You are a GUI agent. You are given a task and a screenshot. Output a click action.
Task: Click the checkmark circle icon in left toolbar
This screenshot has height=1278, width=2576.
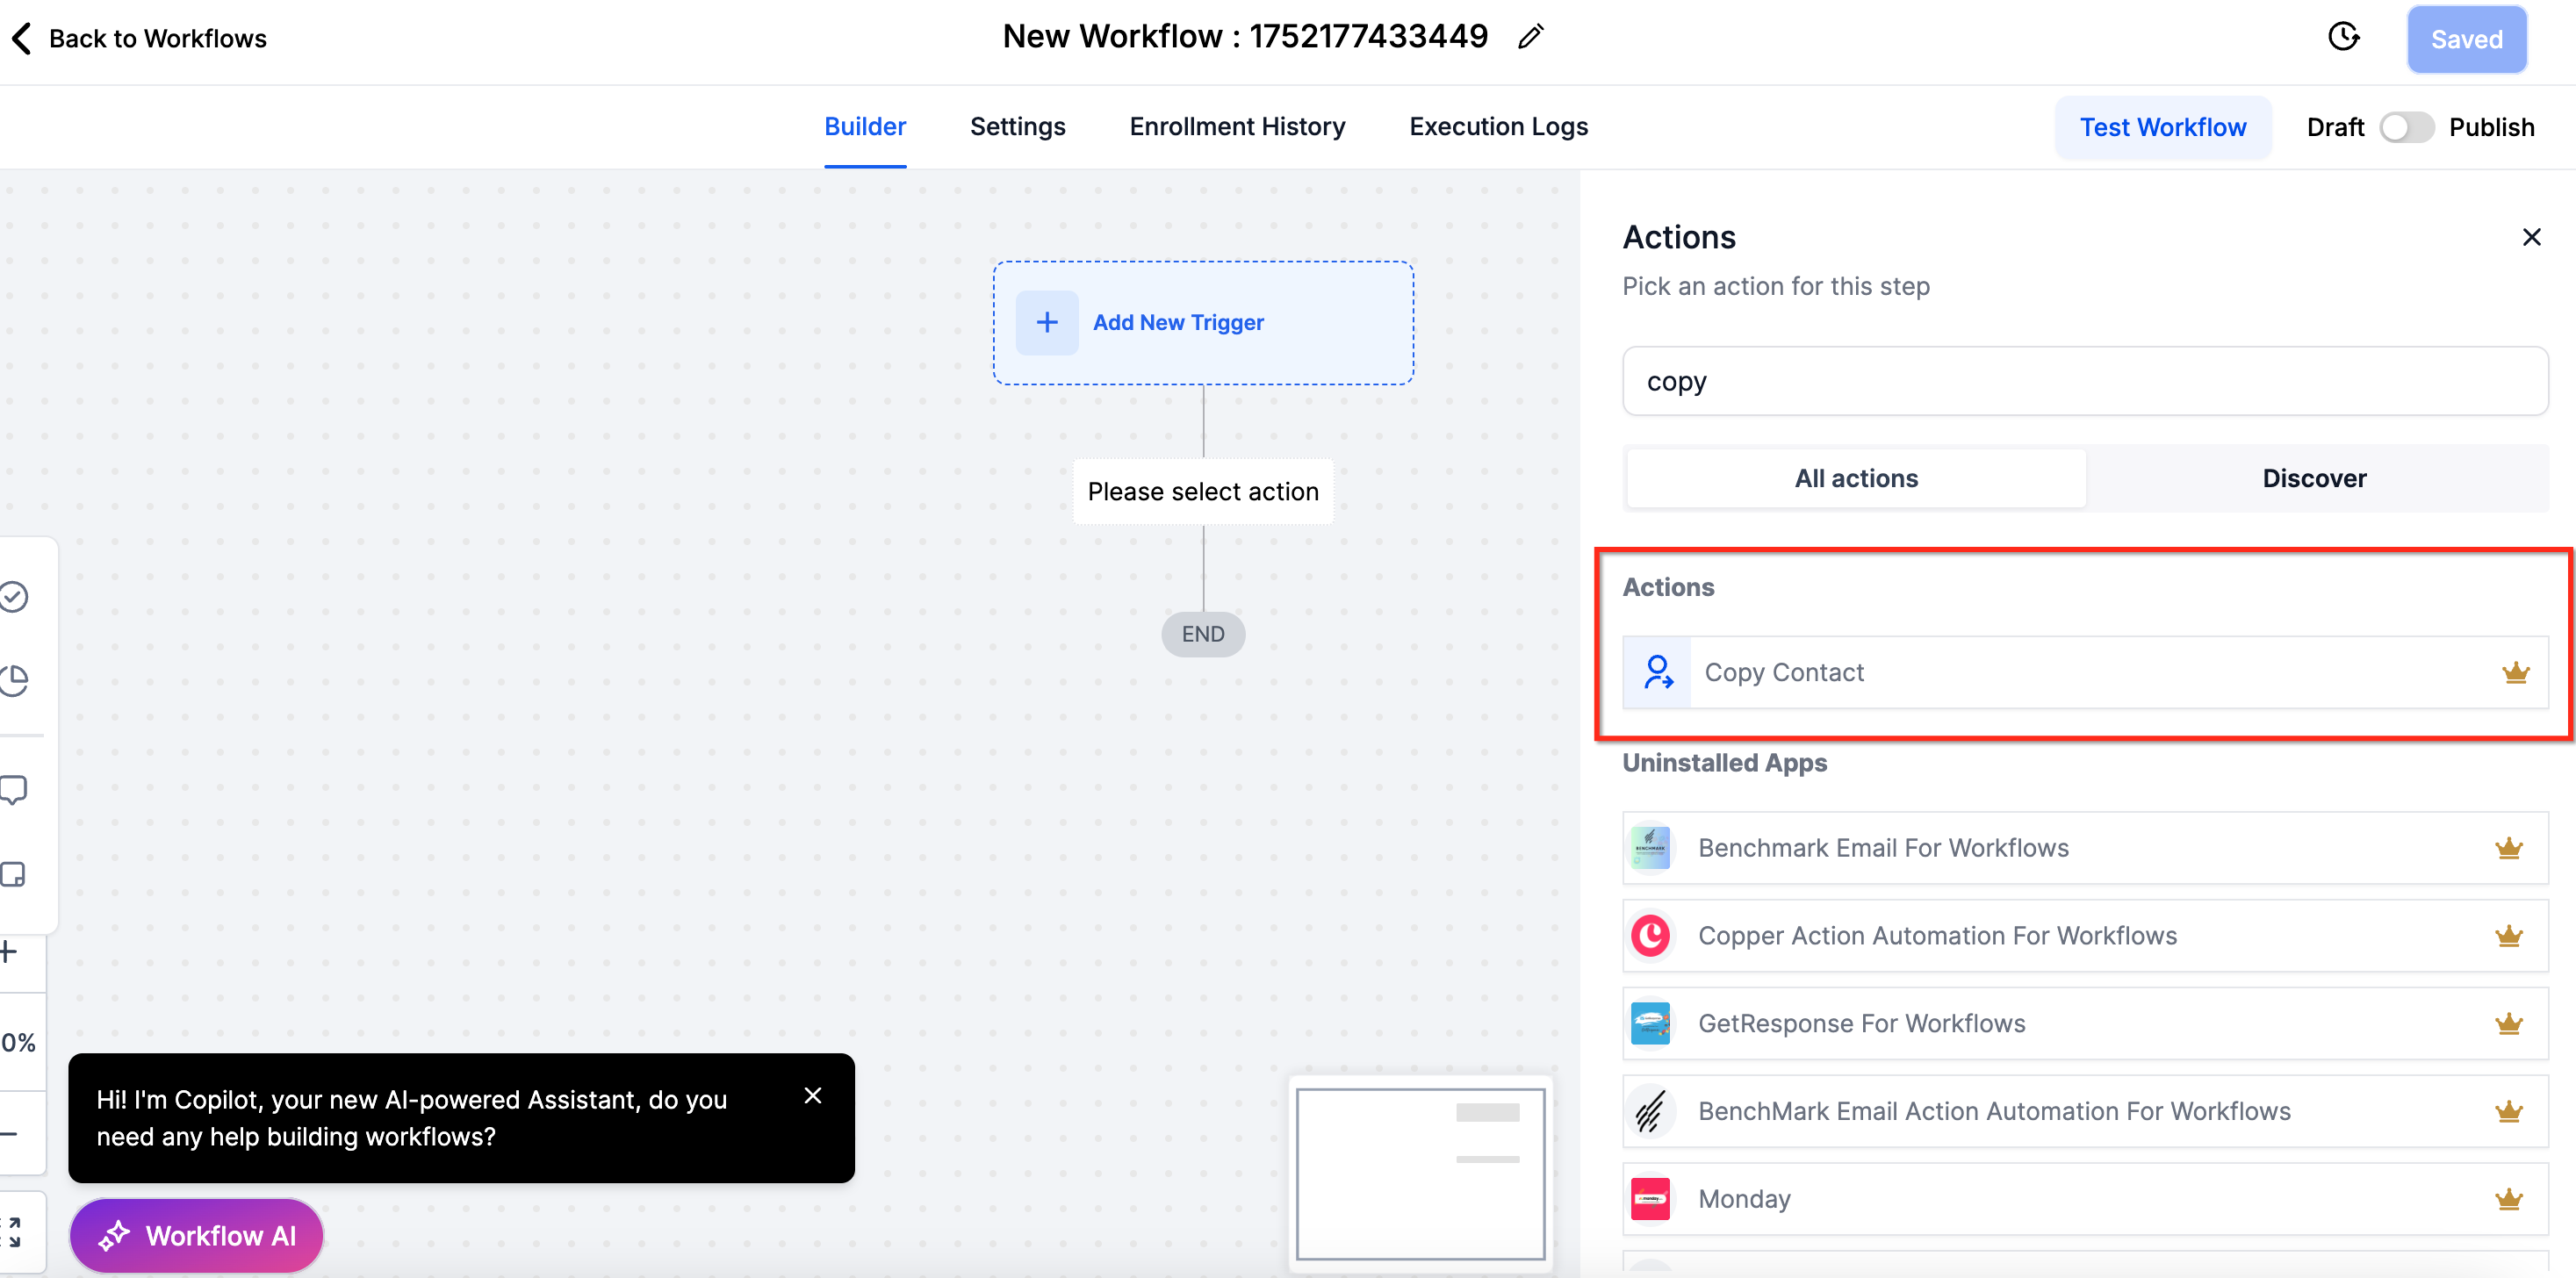(14, 597)
